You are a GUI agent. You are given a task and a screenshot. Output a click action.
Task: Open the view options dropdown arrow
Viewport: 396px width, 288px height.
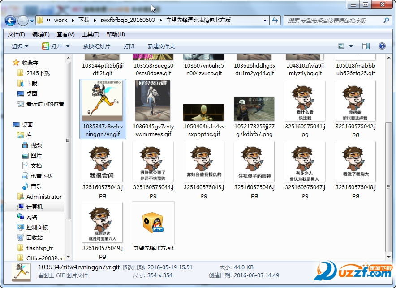click(x=351, y=46)
